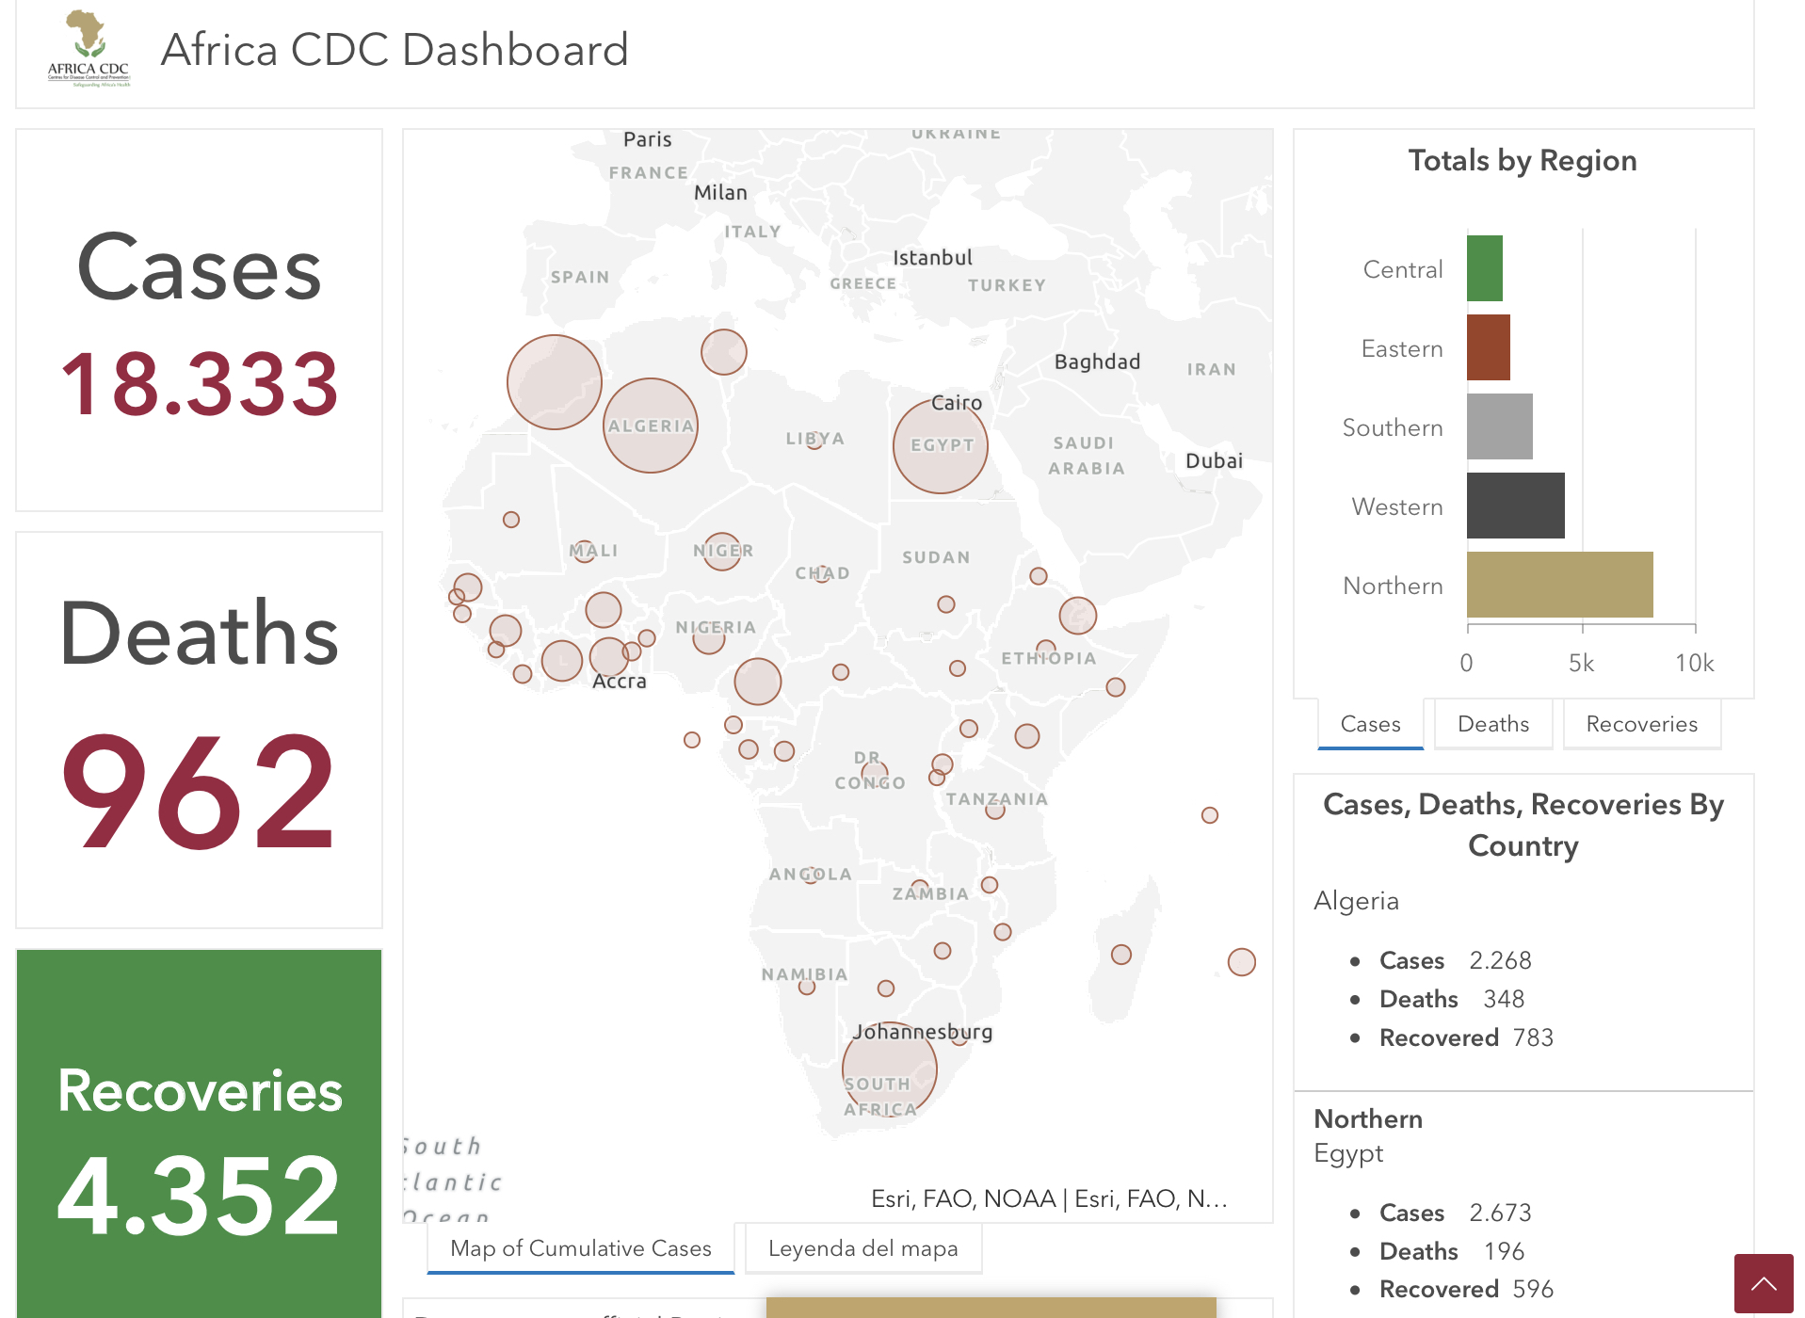The width and height of the screenshot is (1805, 1318).
Task: Click the Africa CDC logo
Action: coord(89,49)
